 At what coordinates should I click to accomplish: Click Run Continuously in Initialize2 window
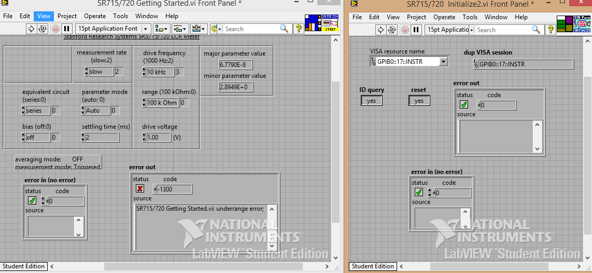[392, 30]
